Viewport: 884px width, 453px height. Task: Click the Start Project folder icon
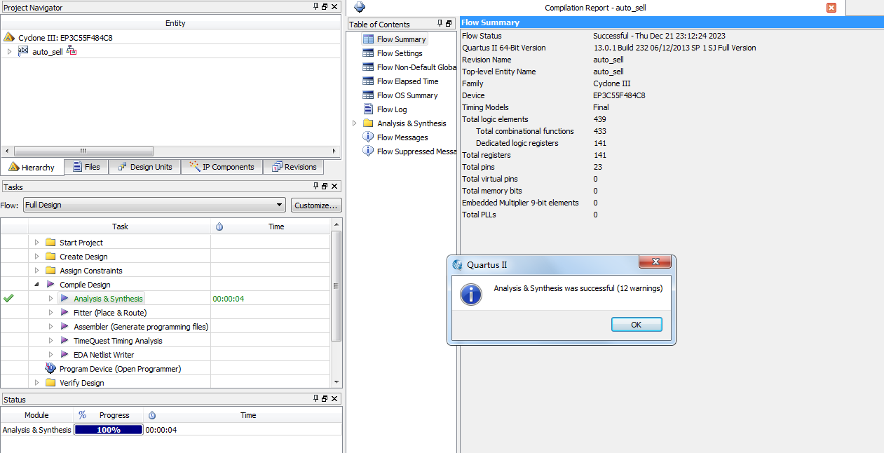pyautogui.click(x=50, y=243)
